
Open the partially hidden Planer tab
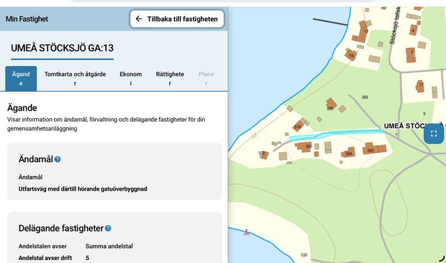pyautogui.click(x=206, y=79)
